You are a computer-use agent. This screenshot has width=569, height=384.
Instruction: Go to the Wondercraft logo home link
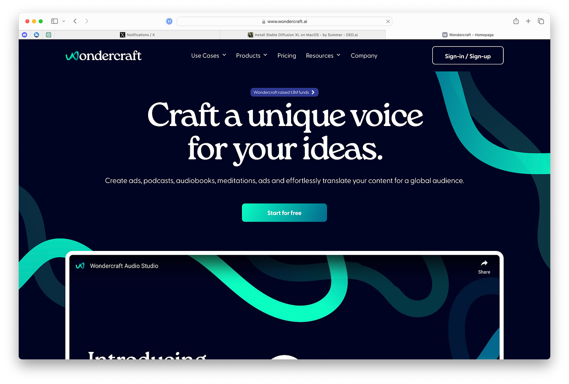[104, 56]
